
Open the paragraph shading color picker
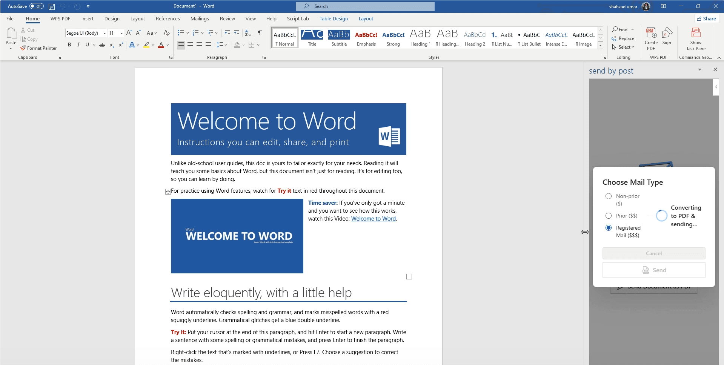coord(243,45)
